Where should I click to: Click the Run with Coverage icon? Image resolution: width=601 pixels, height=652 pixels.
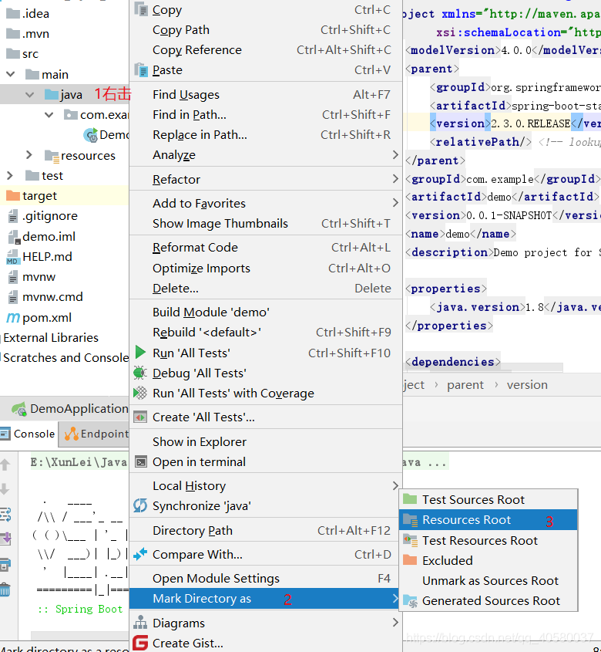(x=140, y=393)
